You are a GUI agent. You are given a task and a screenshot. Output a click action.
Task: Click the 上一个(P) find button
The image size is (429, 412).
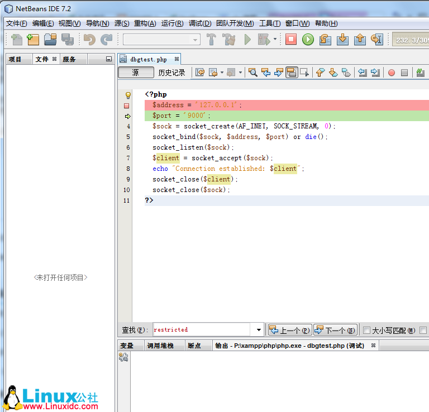290,330
